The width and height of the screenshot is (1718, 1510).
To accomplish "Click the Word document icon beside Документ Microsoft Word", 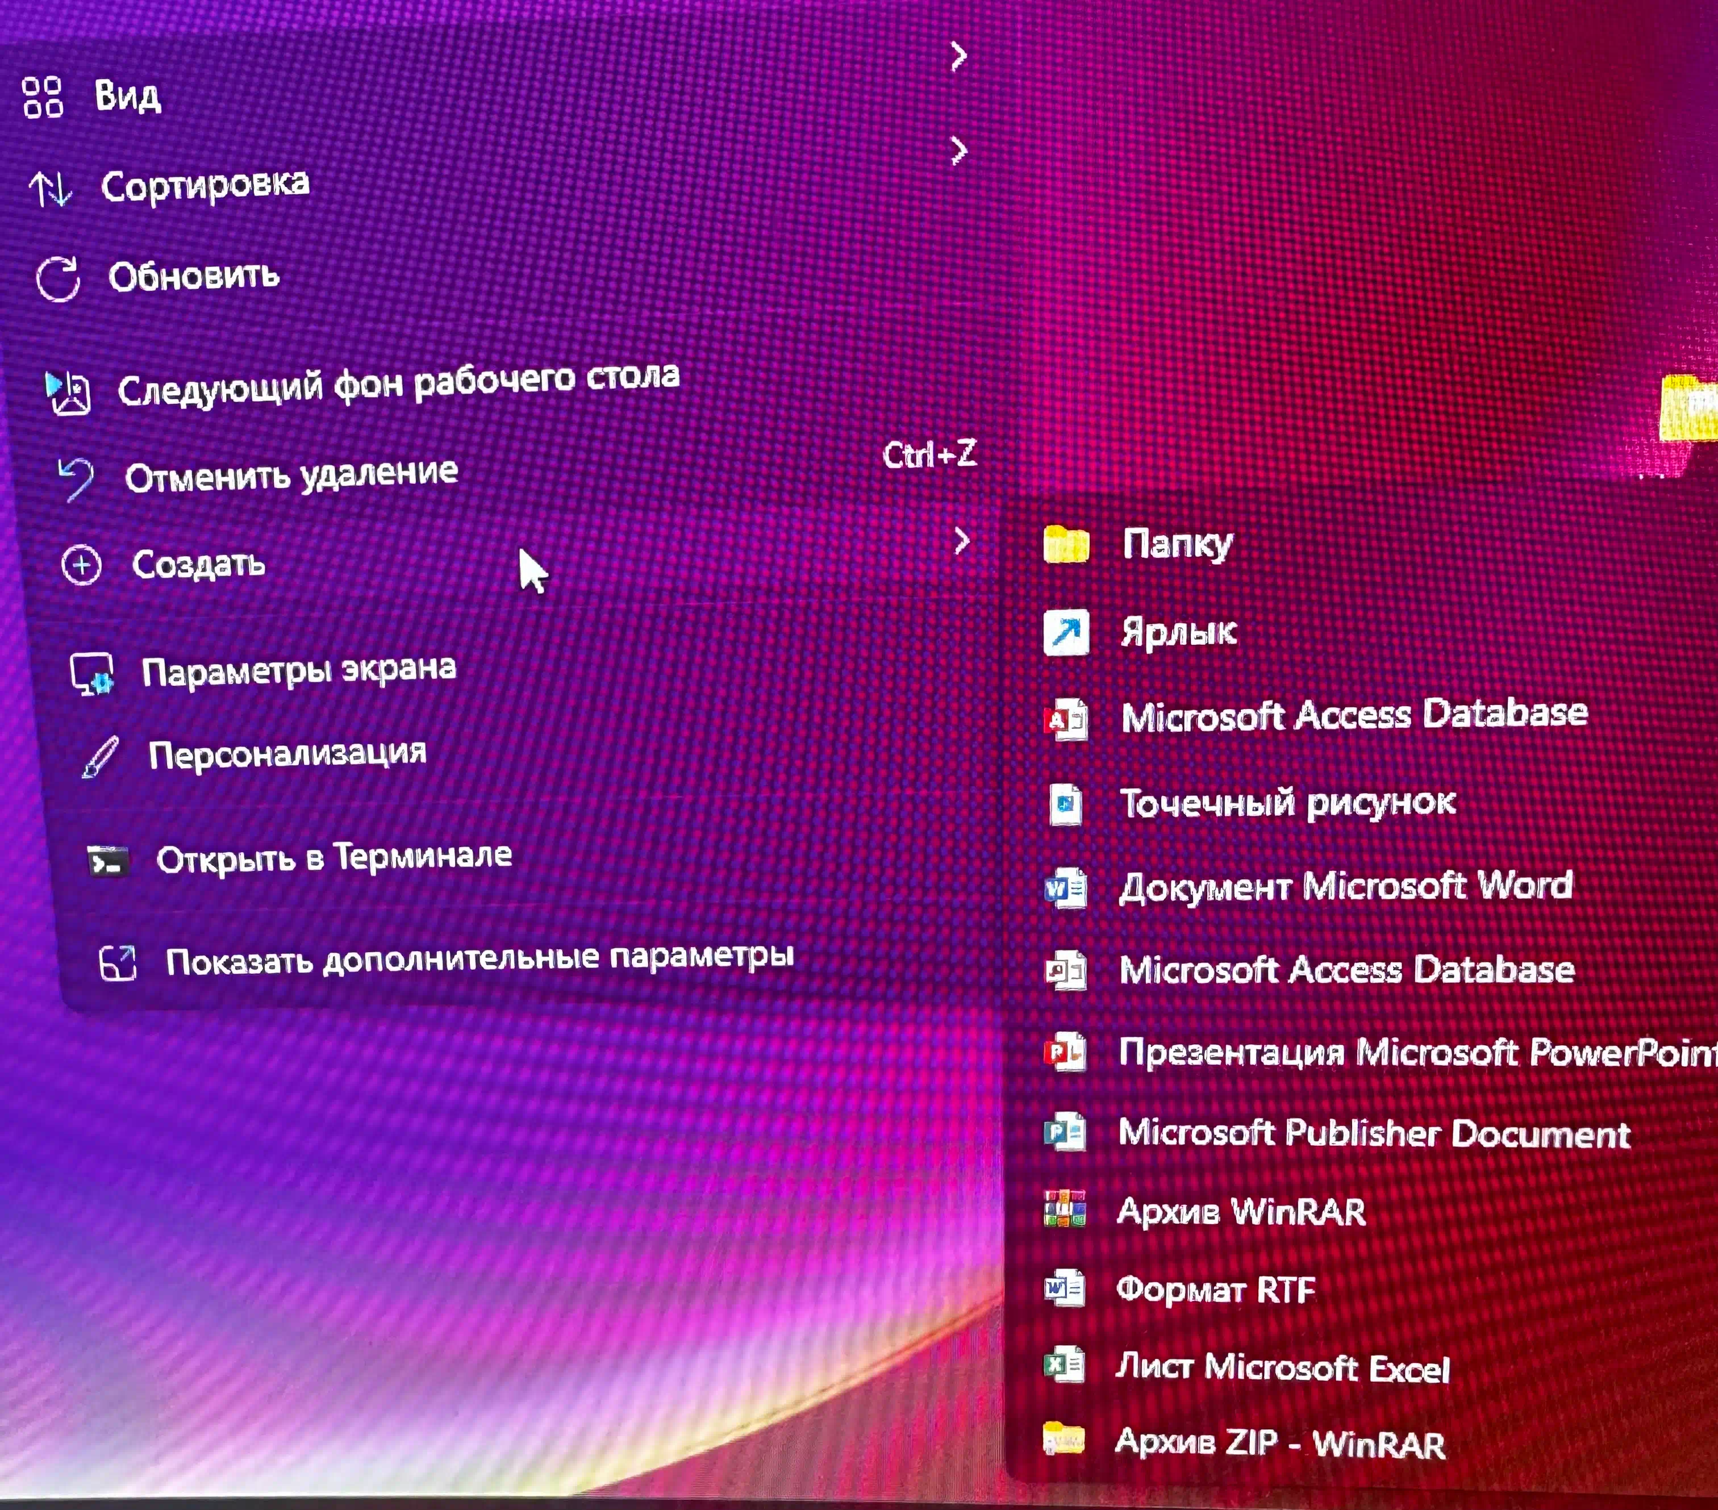I will 1066,888.
